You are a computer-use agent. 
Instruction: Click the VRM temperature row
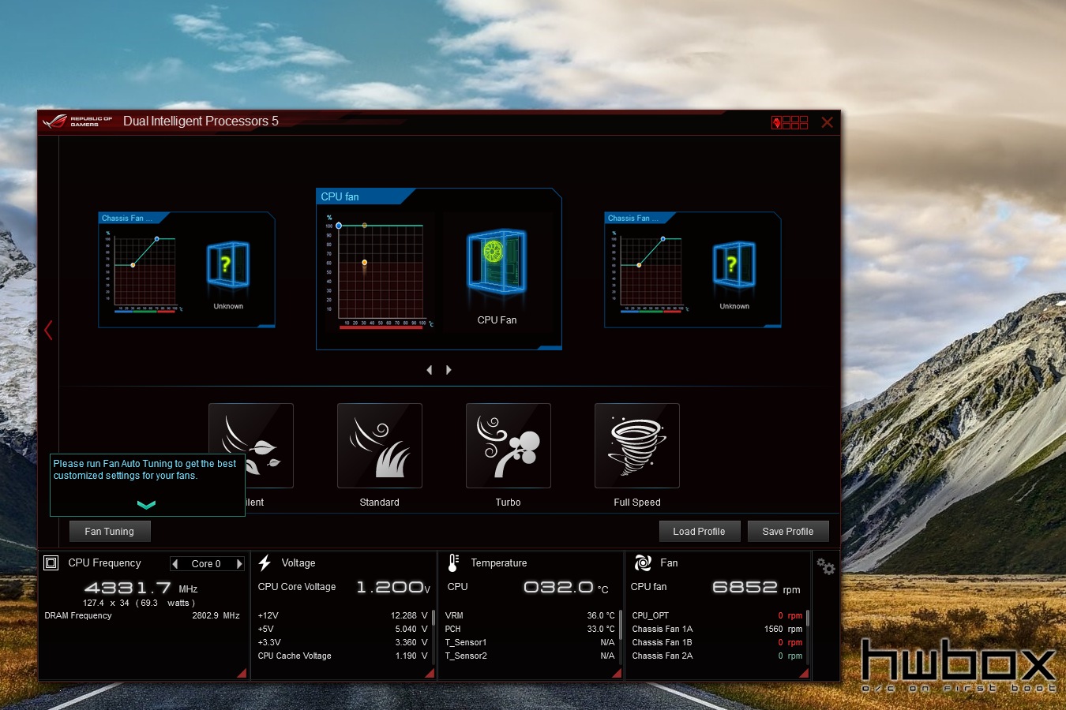pyautogui.click(x=530, y=615)
